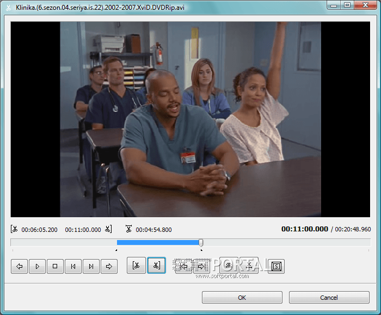Click the duration scissors icon beside 00:04:54.800
Screen dimensions: 381x315
click(x=129, y=229)
